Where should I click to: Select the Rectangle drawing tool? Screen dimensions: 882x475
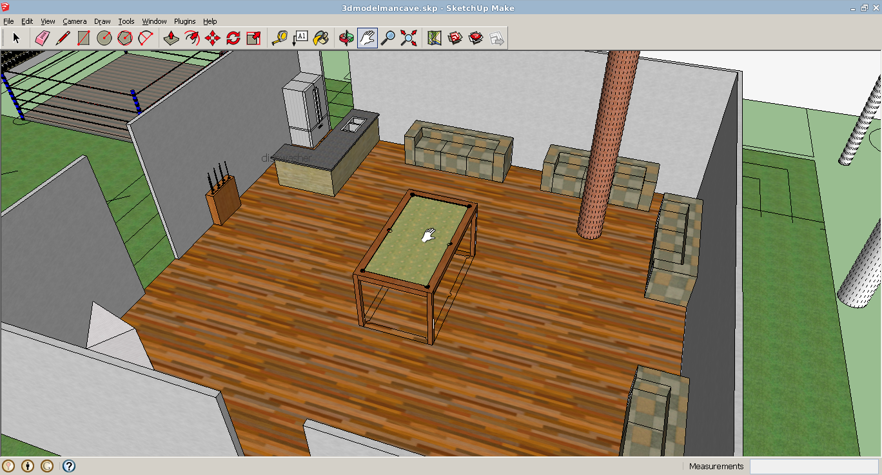tap(83, 38)
